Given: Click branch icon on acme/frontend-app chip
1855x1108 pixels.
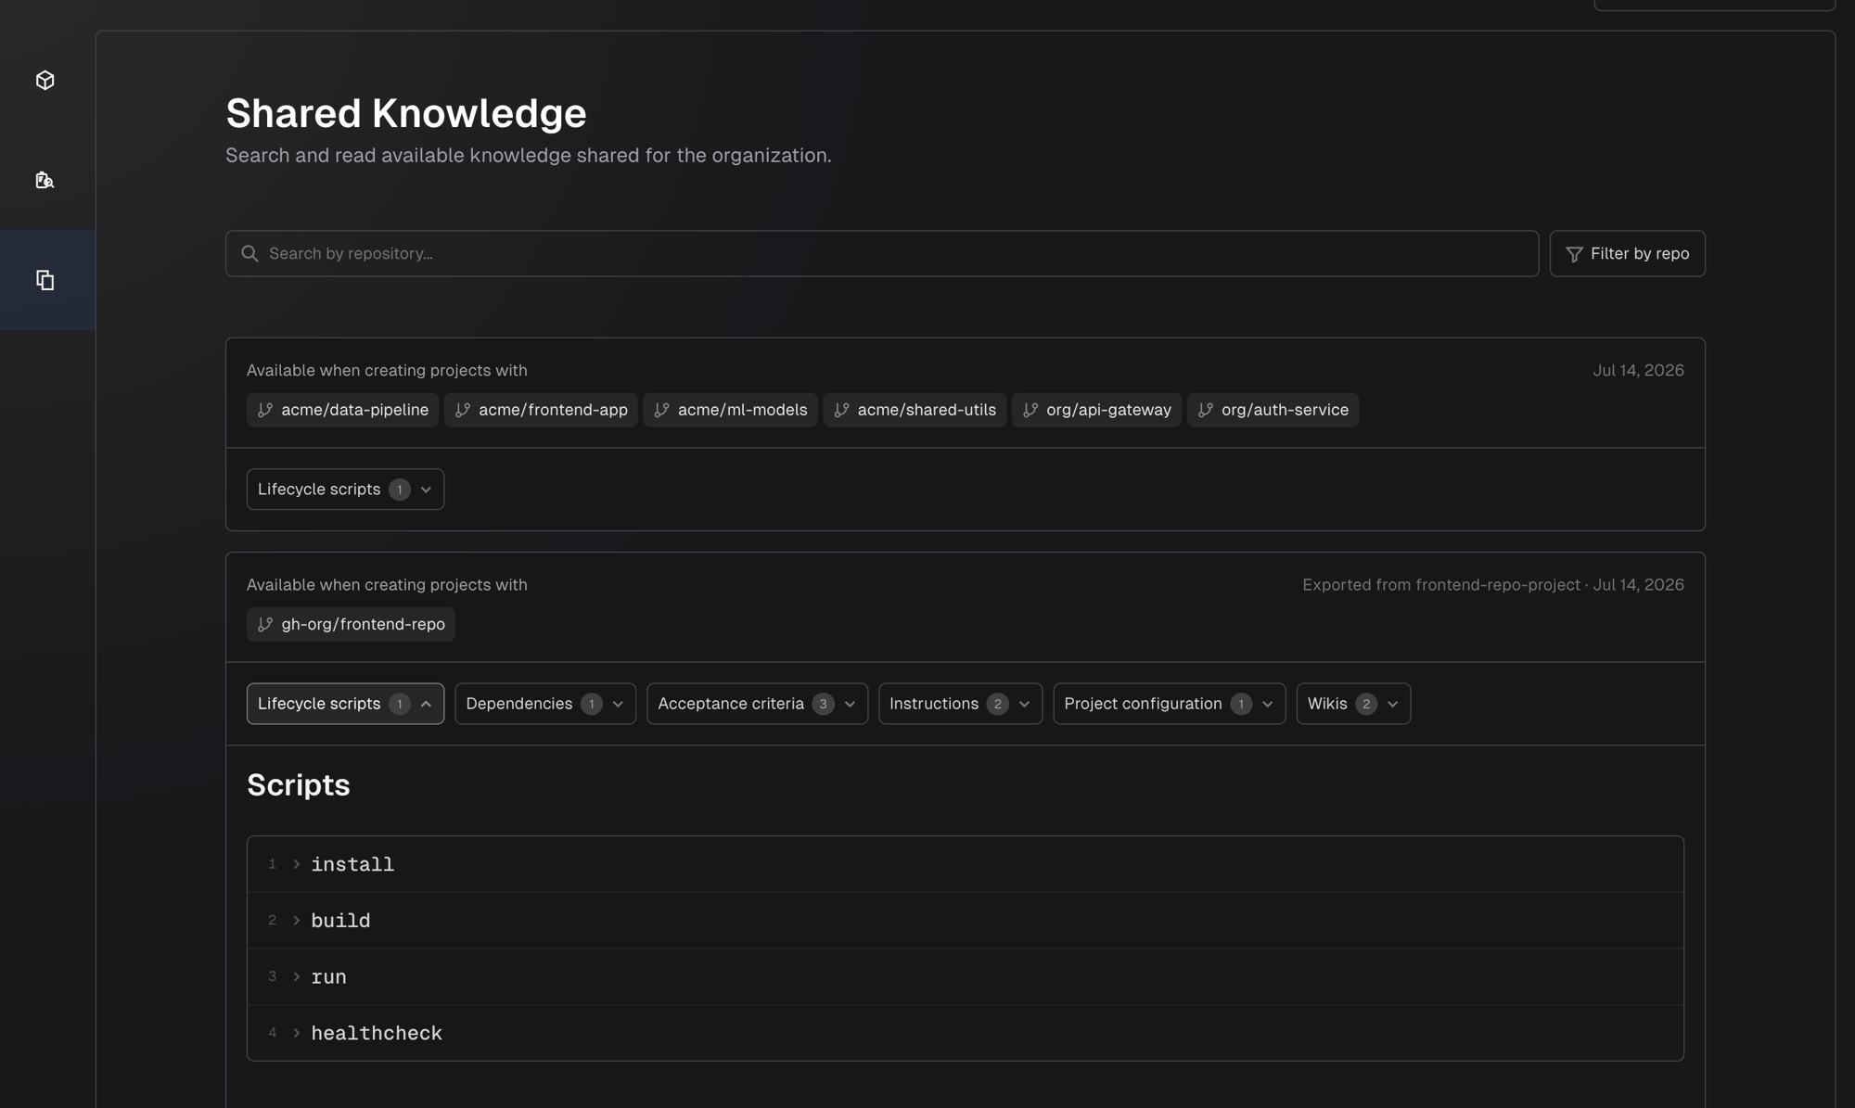Looking at the screenshot, I should pos(463,410).
